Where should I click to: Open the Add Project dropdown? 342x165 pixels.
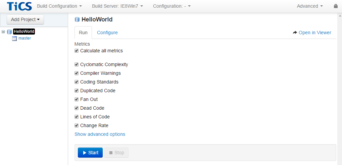tap(25, 19)
